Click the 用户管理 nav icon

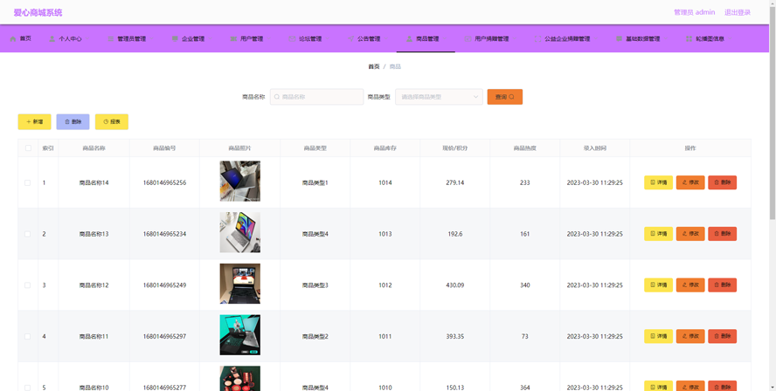(x=233, y=38)
